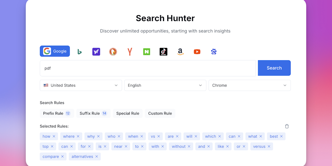Remove the to rule chip
Screen dimensions: 332x166
click(142, 146)
